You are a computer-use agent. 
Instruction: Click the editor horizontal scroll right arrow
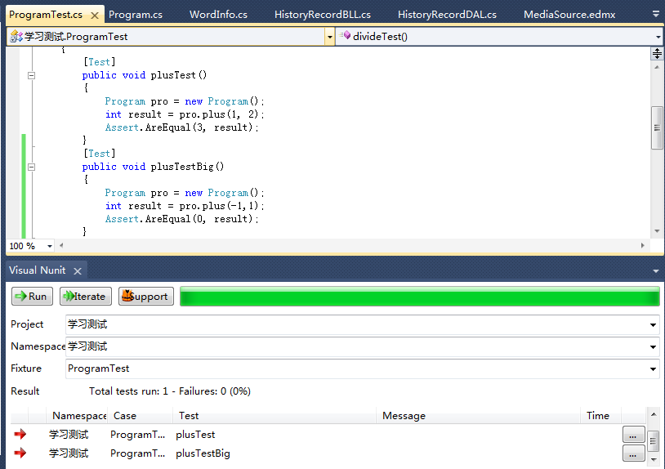[642, 245]
